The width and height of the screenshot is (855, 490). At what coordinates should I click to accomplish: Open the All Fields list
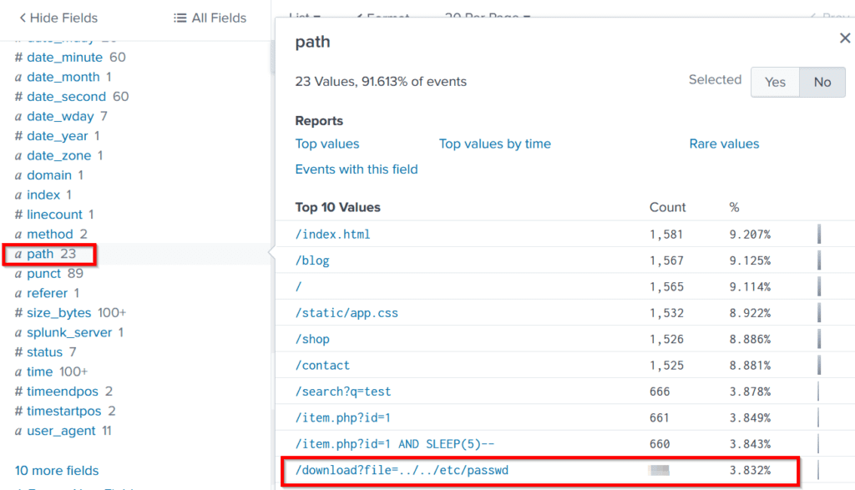coord(210,18)
